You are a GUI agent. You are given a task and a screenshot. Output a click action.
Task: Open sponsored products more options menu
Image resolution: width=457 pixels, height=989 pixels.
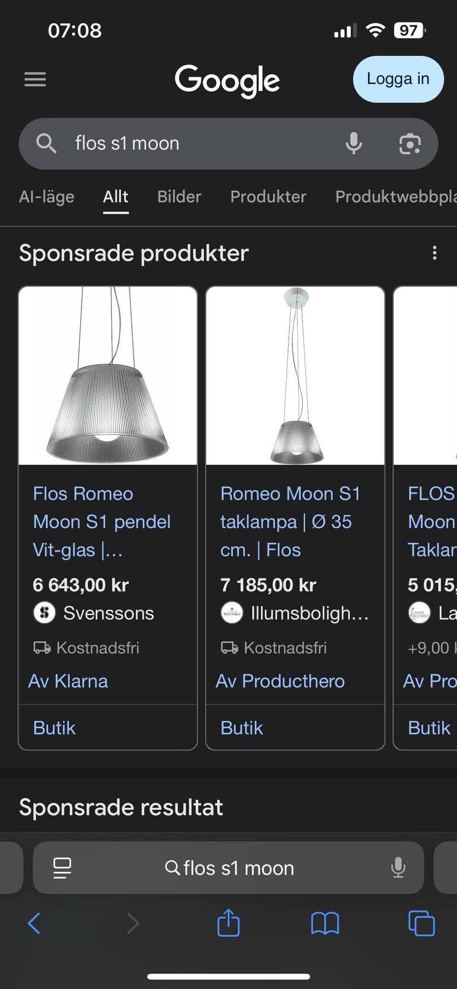point(434,253)
